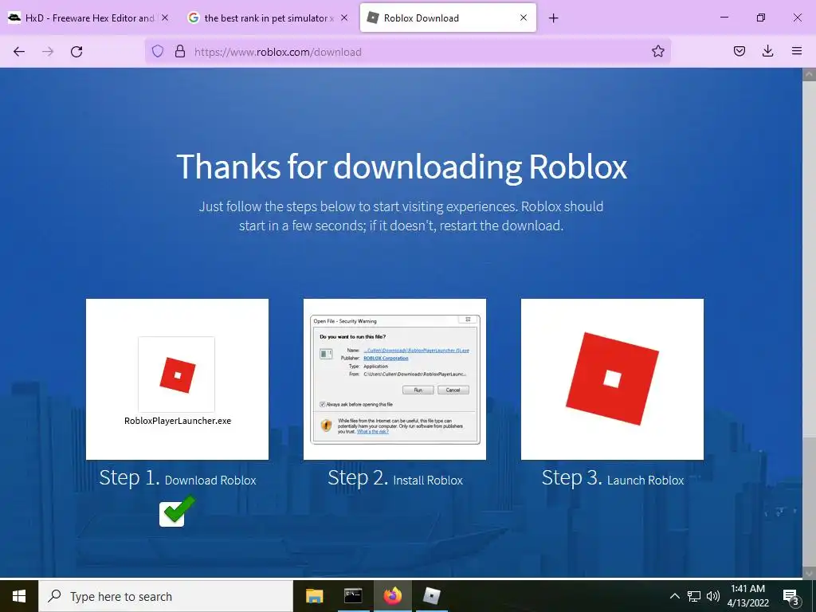The image size is (816, 612).
Task: View site security padlock info
Action: (x=180, y=51)
